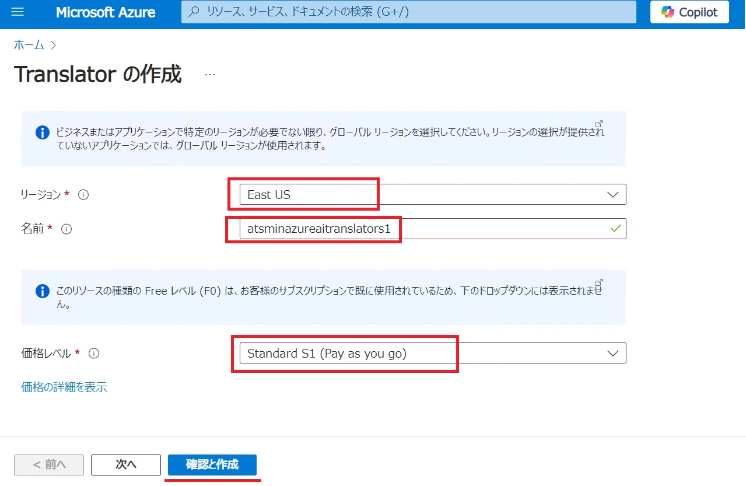Image resolution: width=746 pixels, height=486 pixels.
Task: Click the リージョン field label
Action: [41, 195]
